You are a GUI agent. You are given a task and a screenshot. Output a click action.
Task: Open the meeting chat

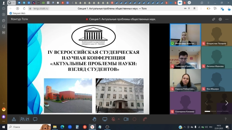click(x=35, y=119)
